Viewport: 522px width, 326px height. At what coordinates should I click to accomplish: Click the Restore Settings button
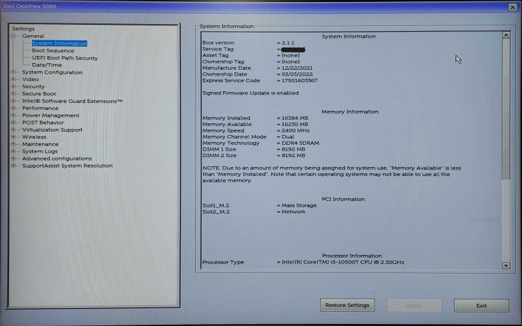pyautogui.click(x=347, y=305)
